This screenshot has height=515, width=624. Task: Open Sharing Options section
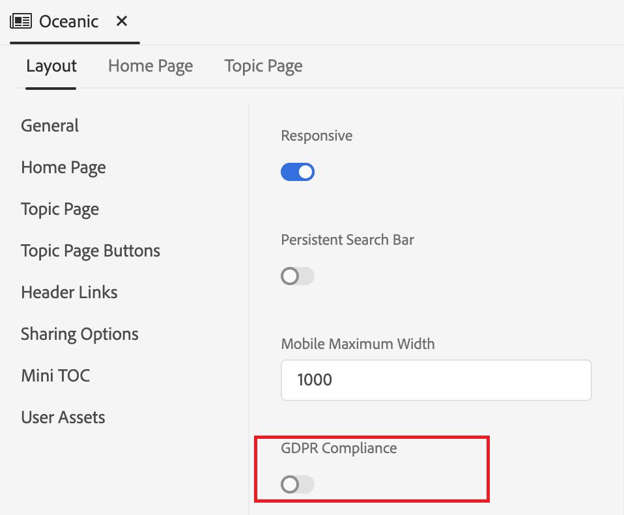point(79,334)
